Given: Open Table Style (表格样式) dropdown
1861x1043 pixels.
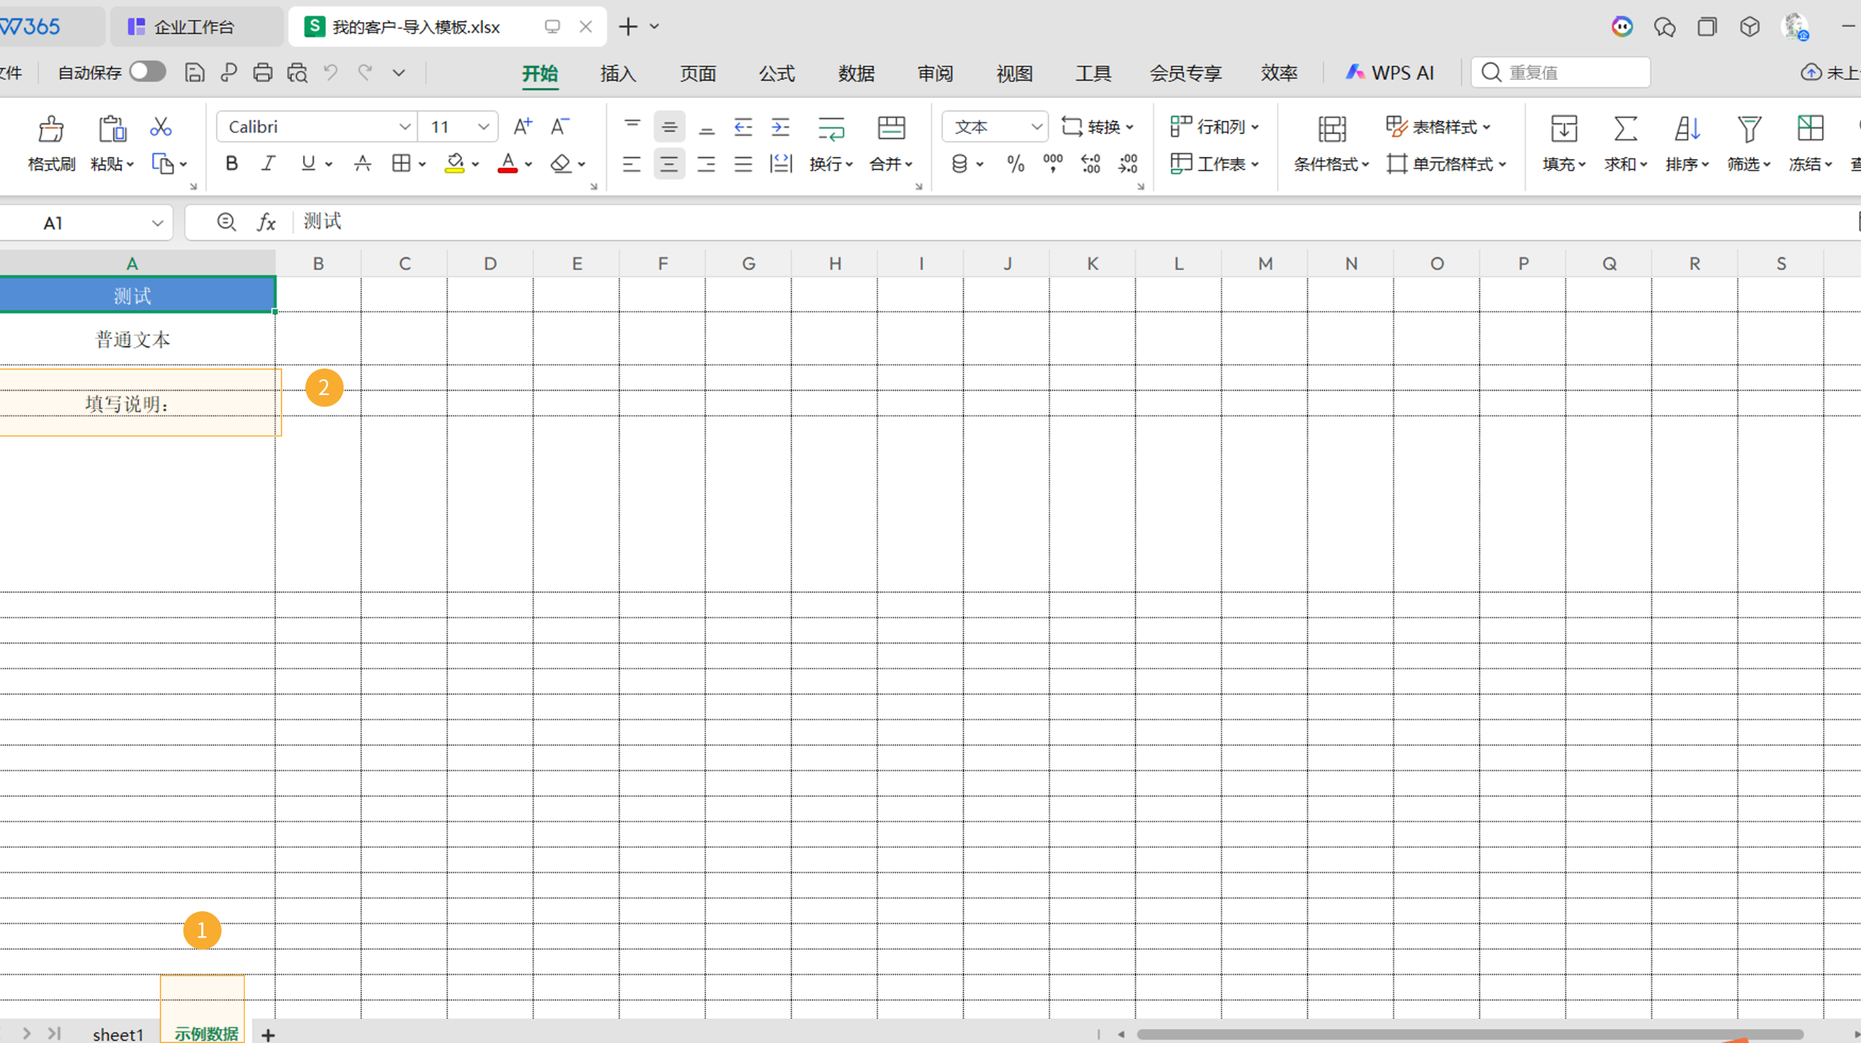Looking at the screenshot, I should pos(1438,126).
